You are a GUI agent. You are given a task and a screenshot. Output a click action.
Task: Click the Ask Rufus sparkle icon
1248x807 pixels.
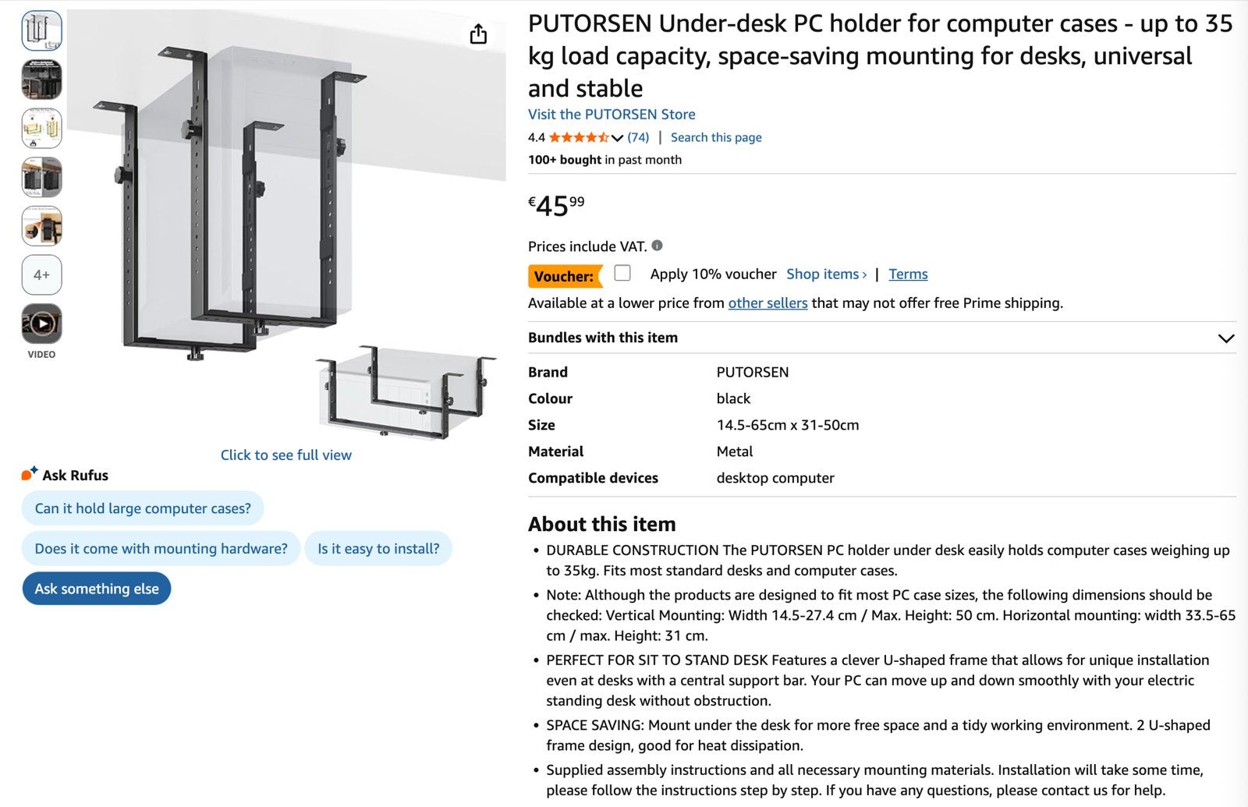(30, 473)
